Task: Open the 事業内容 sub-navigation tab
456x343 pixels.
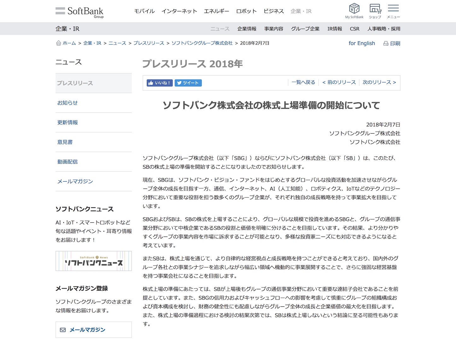Action: tap(274, 29)
